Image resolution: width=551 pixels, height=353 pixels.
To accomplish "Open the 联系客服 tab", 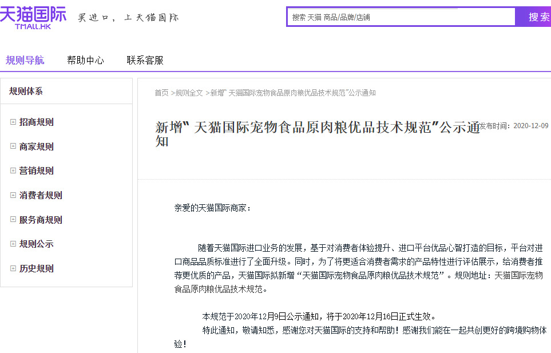I will pyautogui.click(x=145, y=61).
